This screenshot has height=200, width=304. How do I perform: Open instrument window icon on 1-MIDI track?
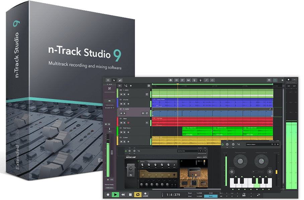coord(147,94)
